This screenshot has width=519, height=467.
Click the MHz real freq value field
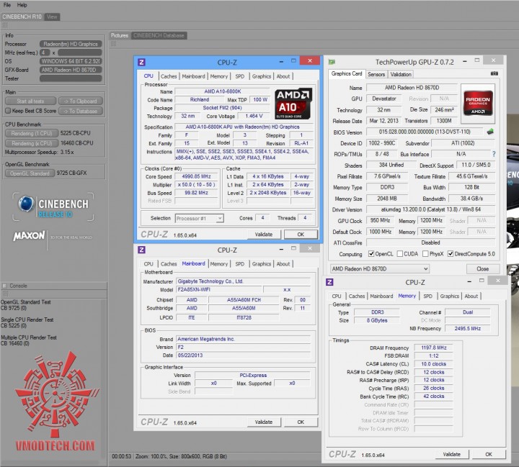(x=80, y=53)
